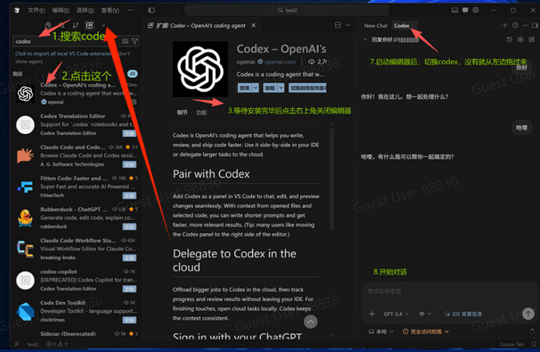The image size is (540, 352).
Task: Click the scroll-to-top round arrow button
Action: (x=311, y=322)
